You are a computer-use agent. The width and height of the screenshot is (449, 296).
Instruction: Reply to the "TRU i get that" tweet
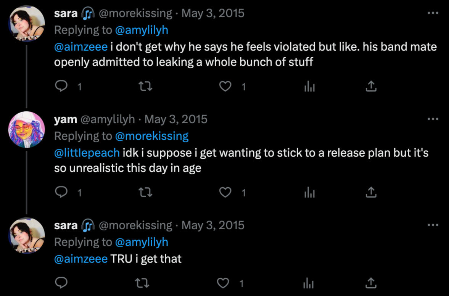pyautogui.click(x=61, y=283)
